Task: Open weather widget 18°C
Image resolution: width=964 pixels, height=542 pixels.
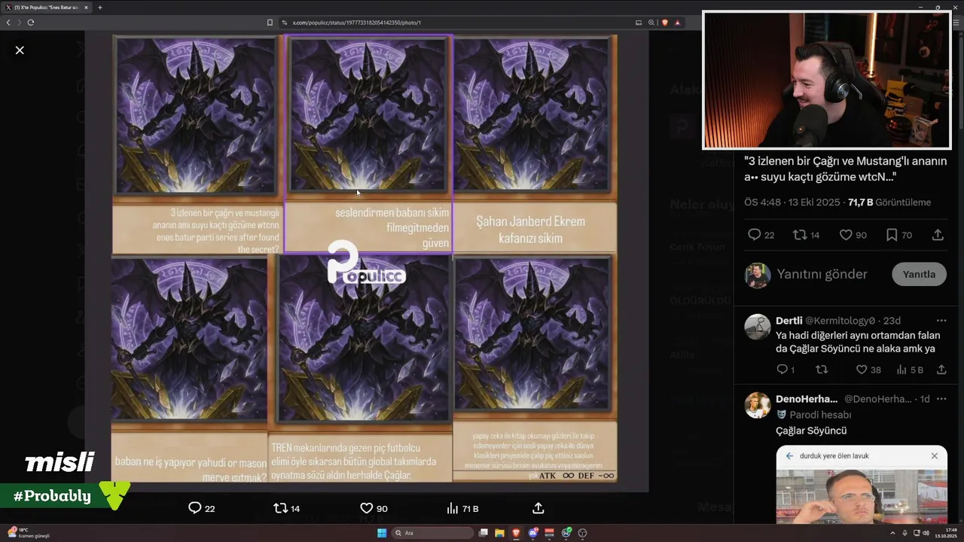Action: point(29,533)
